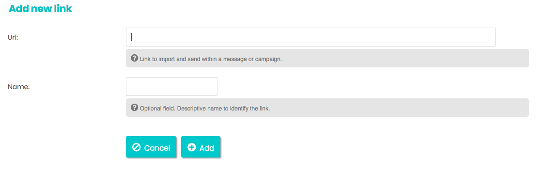Click the word "campaign" in the Url hint
Viewport: 556px width, 188px height.
[269, 59]
